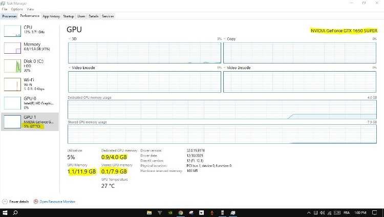Click the volume speaker tray icon
This screenshot has height=217, width=384.
tap(322, 213)
